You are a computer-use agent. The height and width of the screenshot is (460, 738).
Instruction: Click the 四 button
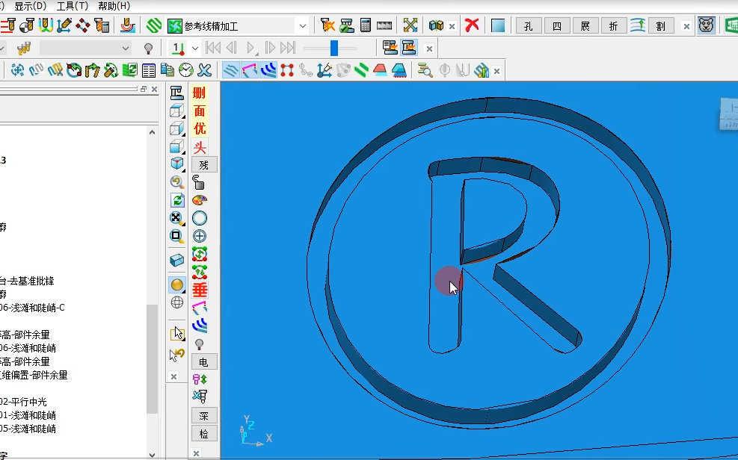point(557,26)
